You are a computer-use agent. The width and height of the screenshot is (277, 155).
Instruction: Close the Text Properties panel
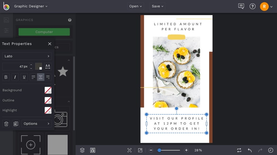50,44
